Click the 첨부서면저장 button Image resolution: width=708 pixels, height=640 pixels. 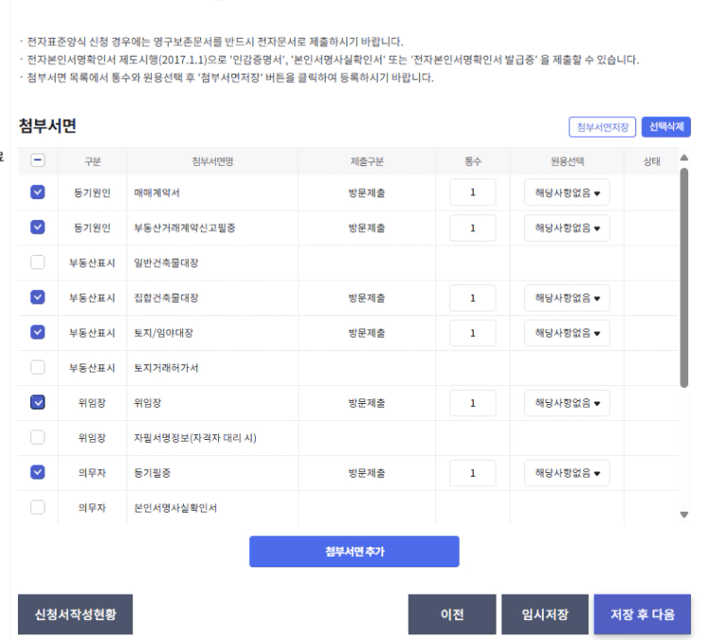(602, 126)
